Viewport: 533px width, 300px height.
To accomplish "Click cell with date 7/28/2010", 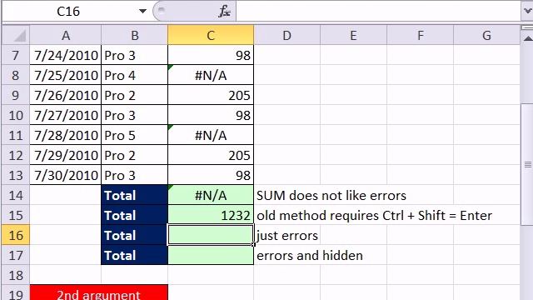I will 66,135.
